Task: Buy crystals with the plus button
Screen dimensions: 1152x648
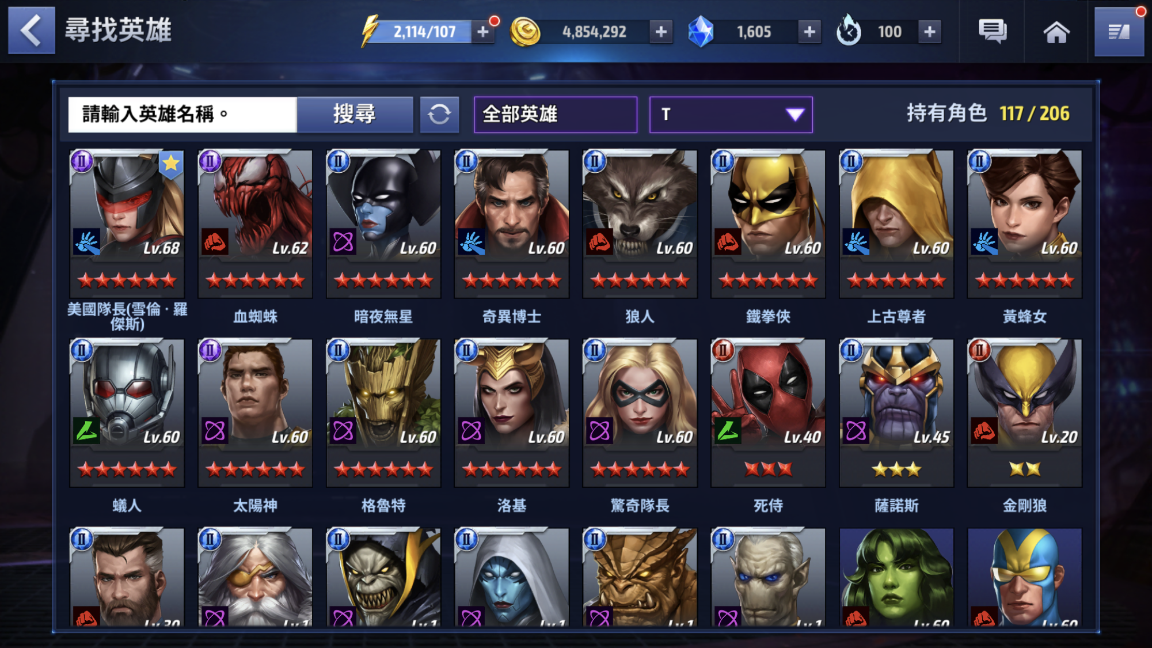Action: pos(809,32)
